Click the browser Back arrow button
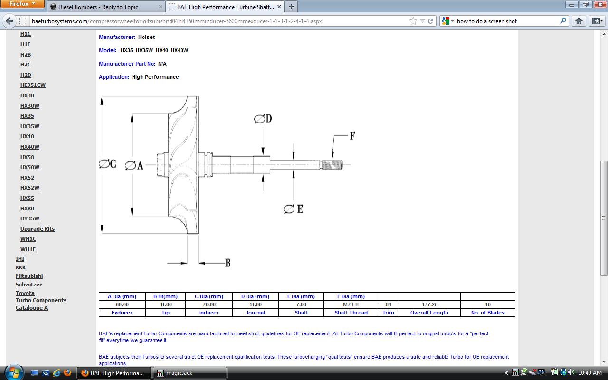Screen dimensions: 608x380 (x=9, y=21)
